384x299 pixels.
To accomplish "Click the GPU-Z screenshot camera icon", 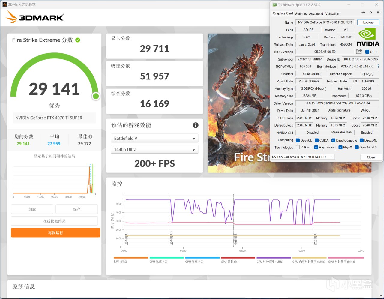I will click(363, 13).
